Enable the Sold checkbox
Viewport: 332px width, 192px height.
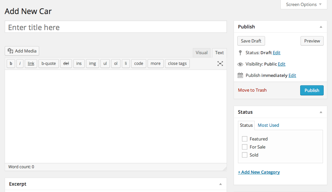(x=245, y=155)
